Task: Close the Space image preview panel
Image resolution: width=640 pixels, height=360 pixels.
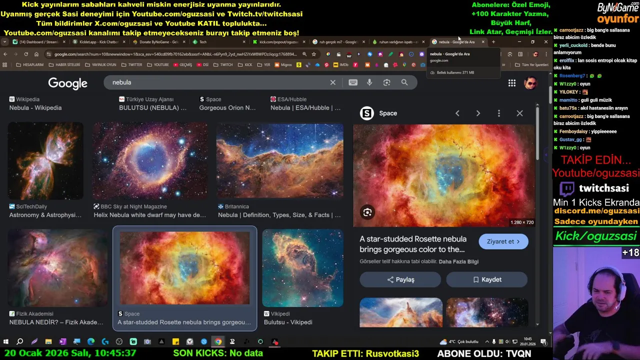Action: (519, 113)
